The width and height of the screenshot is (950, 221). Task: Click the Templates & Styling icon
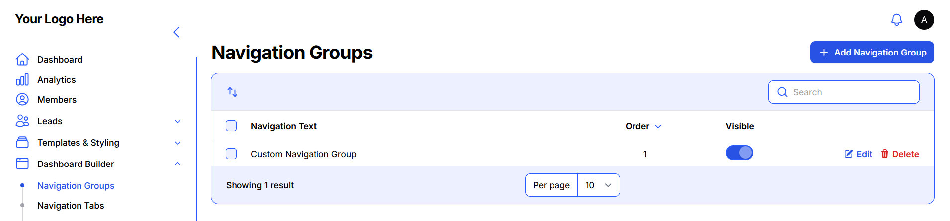click(22, 143)
